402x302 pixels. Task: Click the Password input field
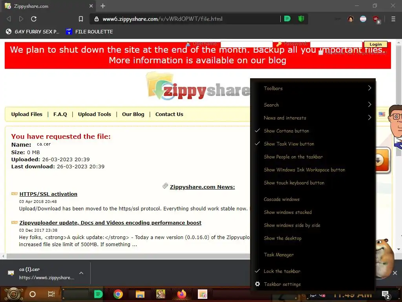click(336, 44)
